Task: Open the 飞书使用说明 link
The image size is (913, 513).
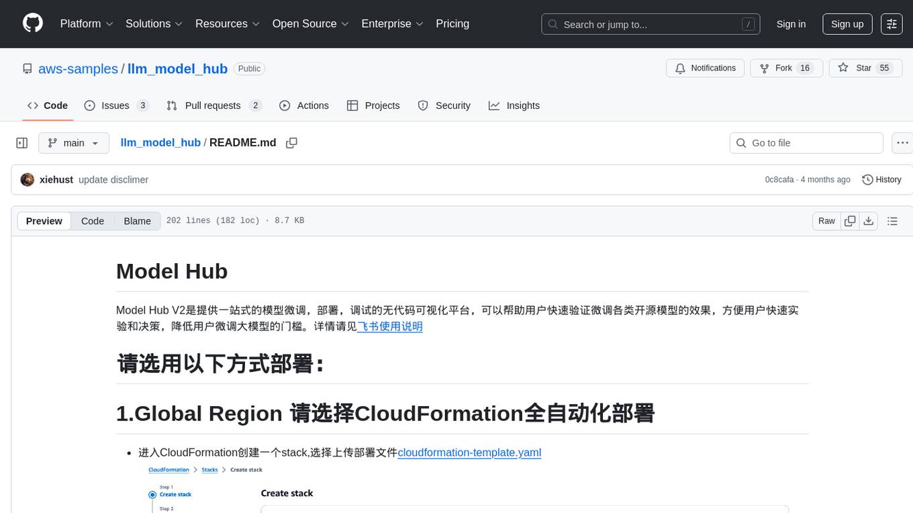Action: click(390, 326)
